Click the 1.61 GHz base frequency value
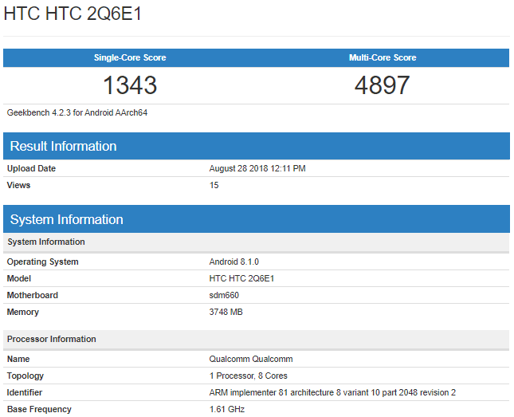The image size is (514, 417). (226, 409)
